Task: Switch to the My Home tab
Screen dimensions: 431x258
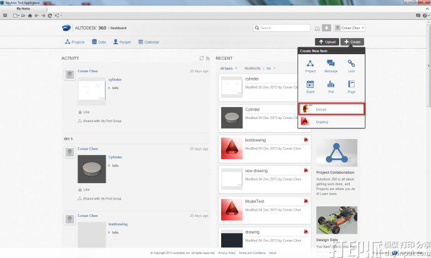Action: coord(23,9)
